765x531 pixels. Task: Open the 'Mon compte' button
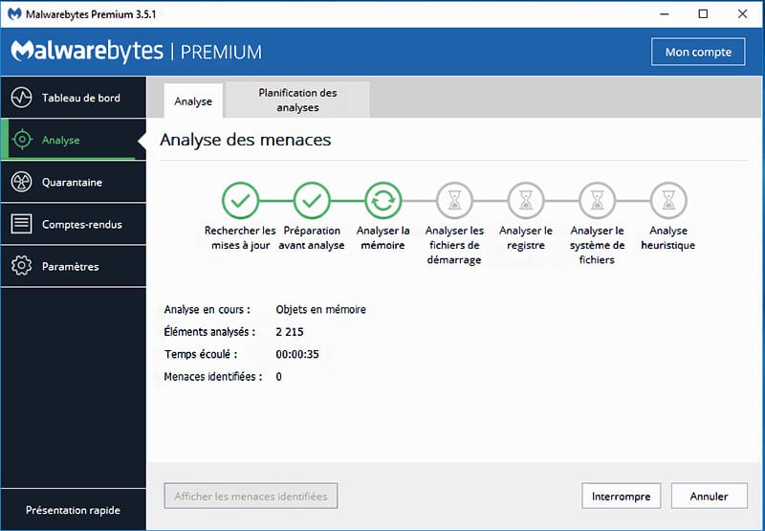point(698,52)
